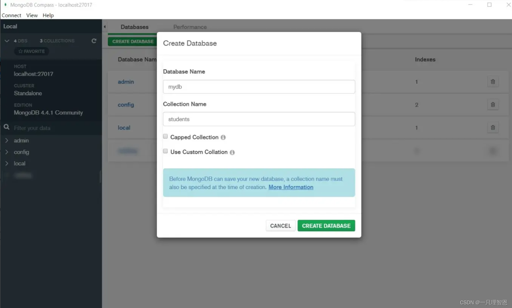
Task: Open the Capped Collection info tooltip icon
Action: (223, 137)
